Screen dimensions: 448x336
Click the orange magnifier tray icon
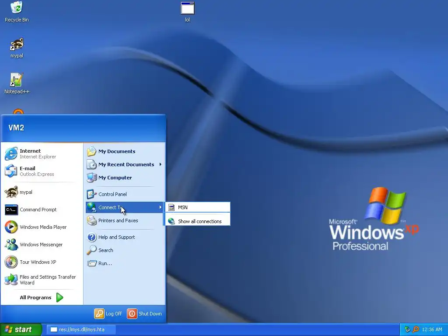tap(416, 329)
